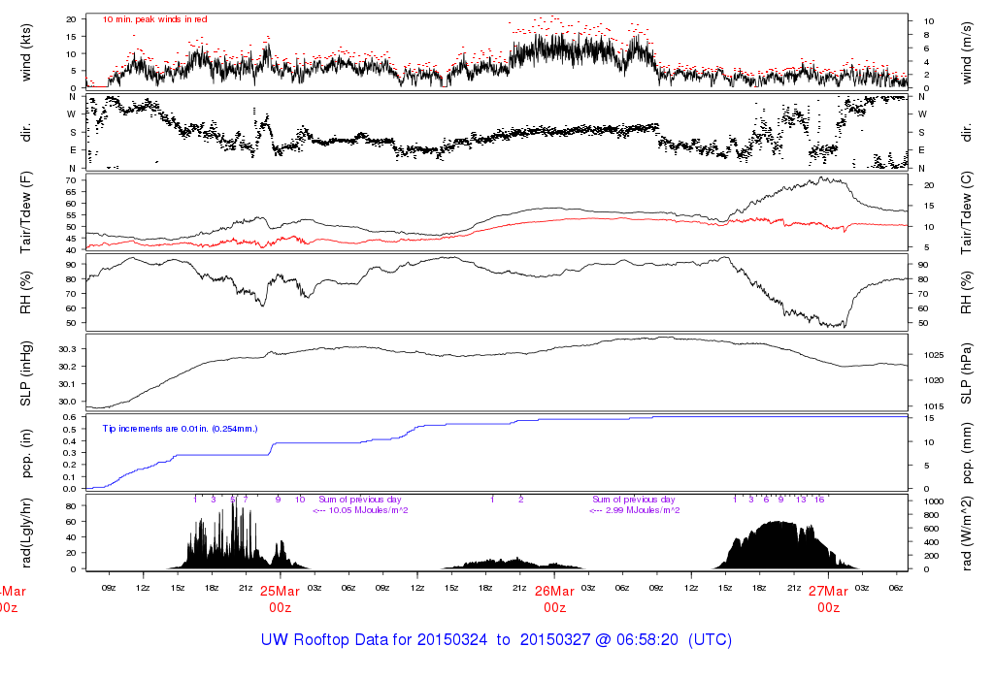Click the purple "16" hour marker
Viewport: 994px width, 679px height.
tap(819, 500)
